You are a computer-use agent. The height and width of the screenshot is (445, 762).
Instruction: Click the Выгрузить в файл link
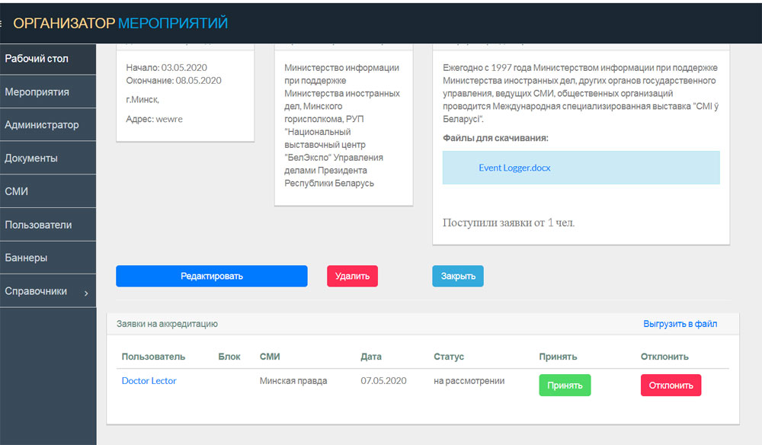pyautogui.click(x=680, y=324)
